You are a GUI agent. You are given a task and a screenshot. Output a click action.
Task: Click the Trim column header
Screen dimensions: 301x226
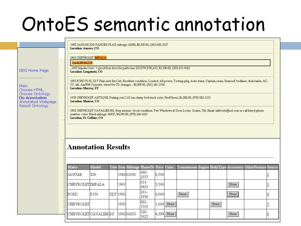click(x=113, y=167)
